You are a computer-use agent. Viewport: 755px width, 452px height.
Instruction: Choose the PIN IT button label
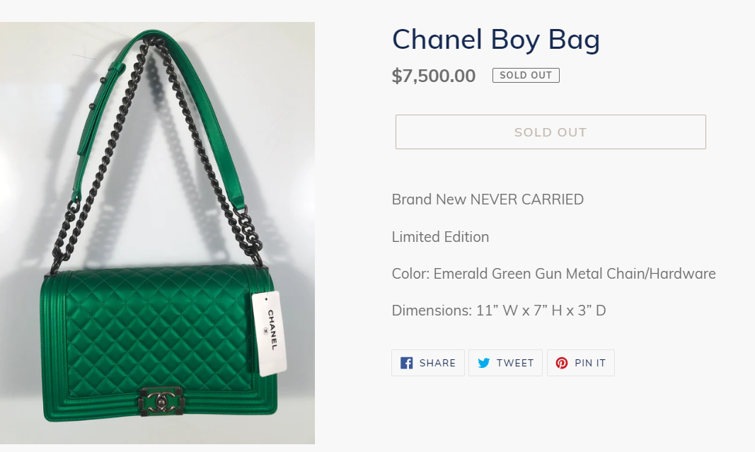[590, 363]
